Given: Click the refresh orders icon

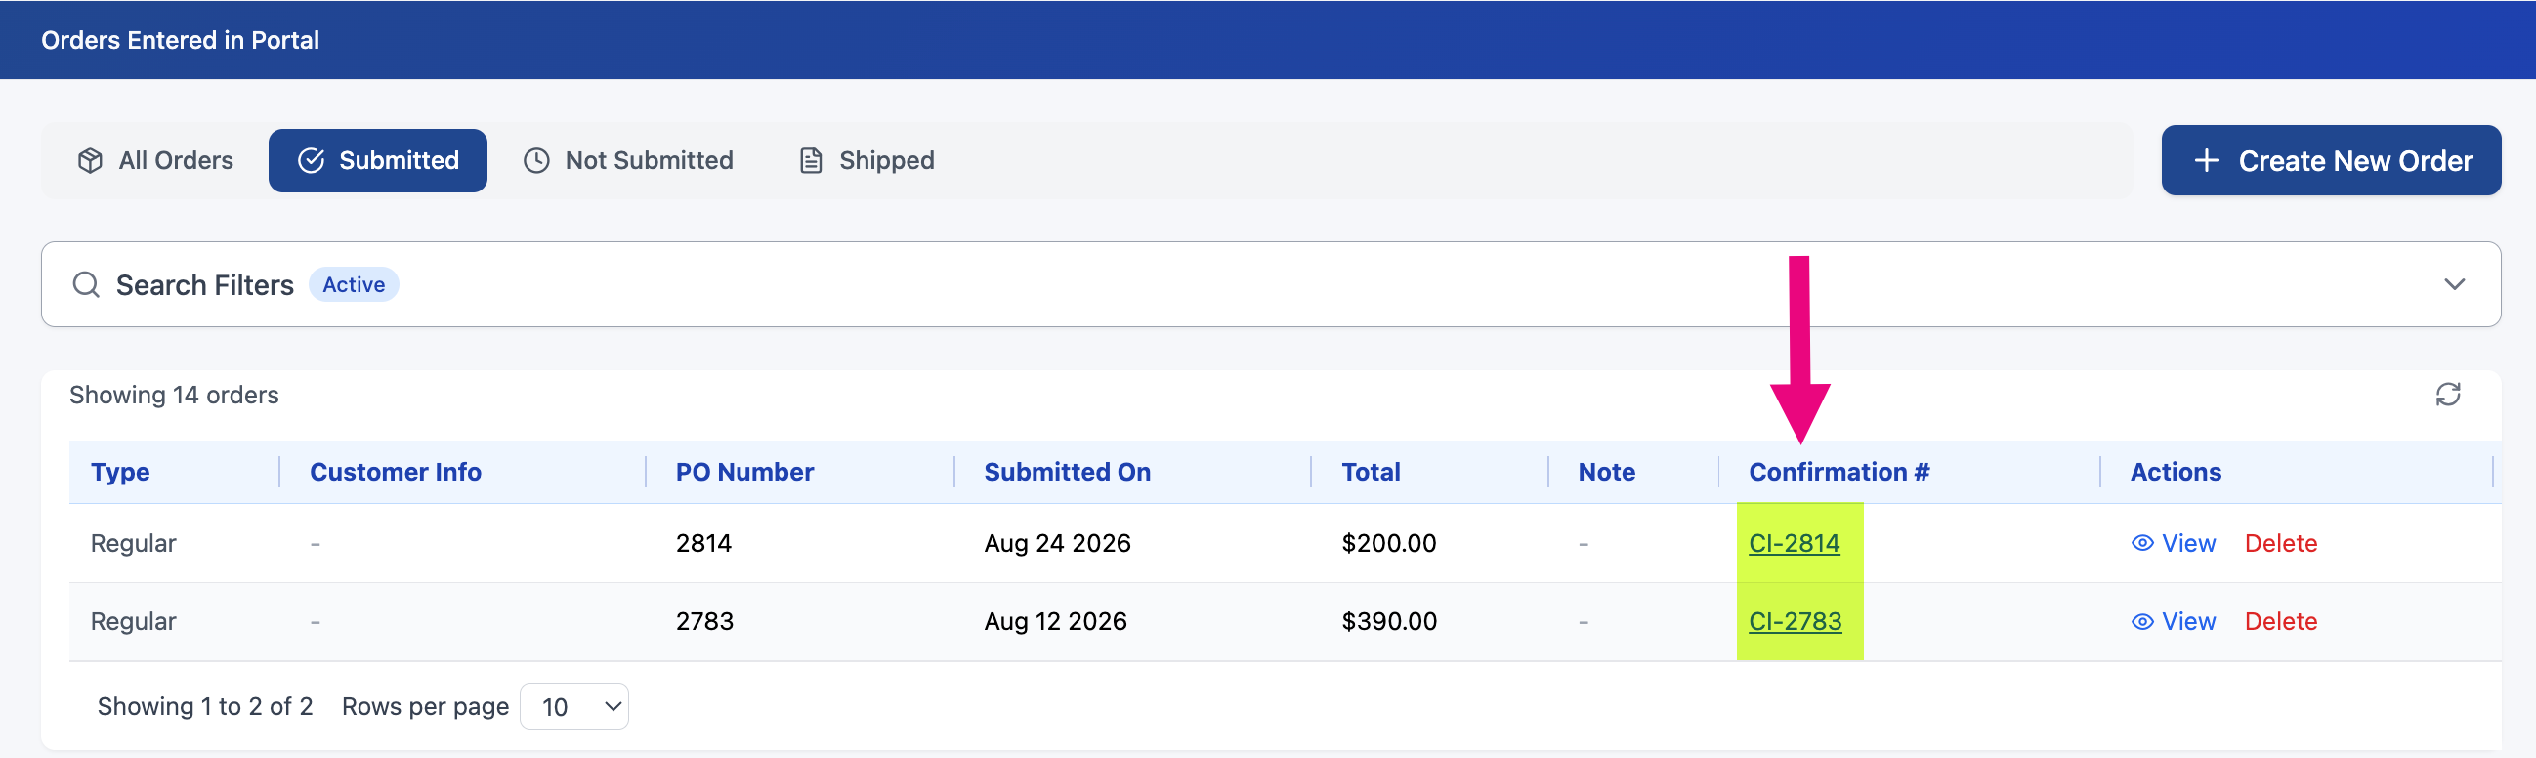Looking at the screenshot, I should click(2447, 395).
